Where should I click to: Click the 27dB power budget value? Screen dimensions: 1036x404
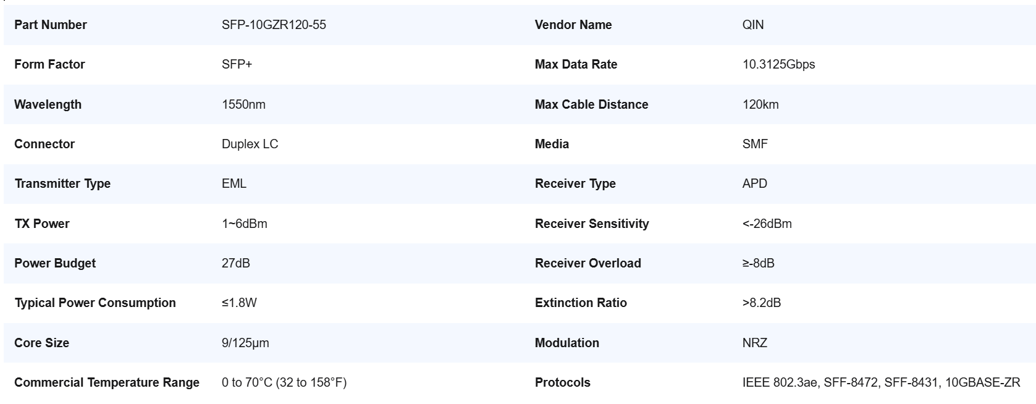pyautogui.click(x=235, y=263)
